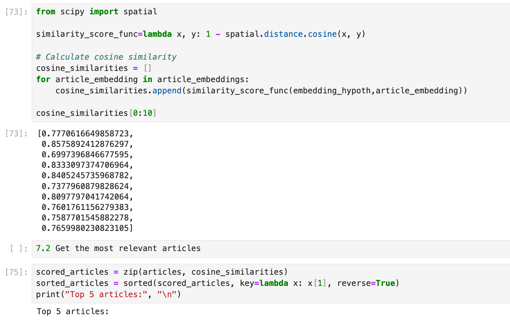Image resolution: width=510 pixels, height=320 pixels.
Task: Click the [73] input cell prompt
Action: (x=17, y=12)
